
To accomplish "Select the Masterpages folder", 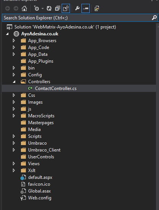I will (x=41, y=123).
